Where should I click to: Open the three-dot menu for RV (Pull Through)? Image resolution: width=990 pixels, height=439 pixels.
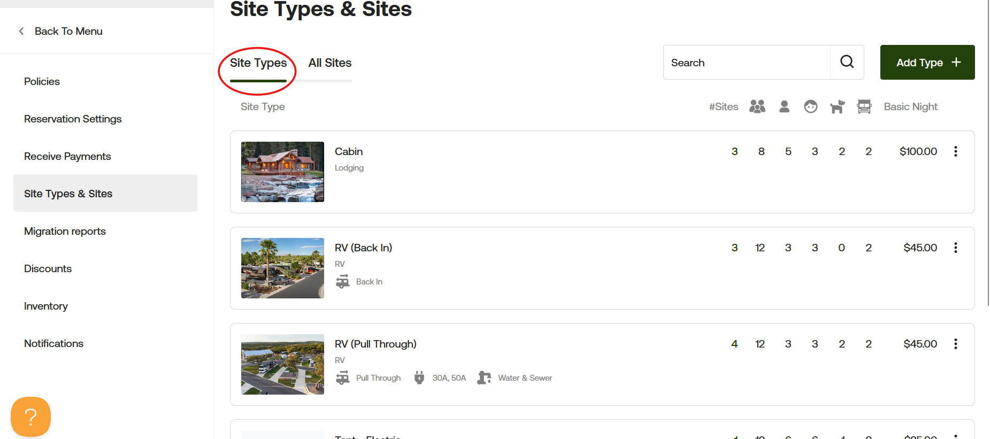tap(956, 344)
